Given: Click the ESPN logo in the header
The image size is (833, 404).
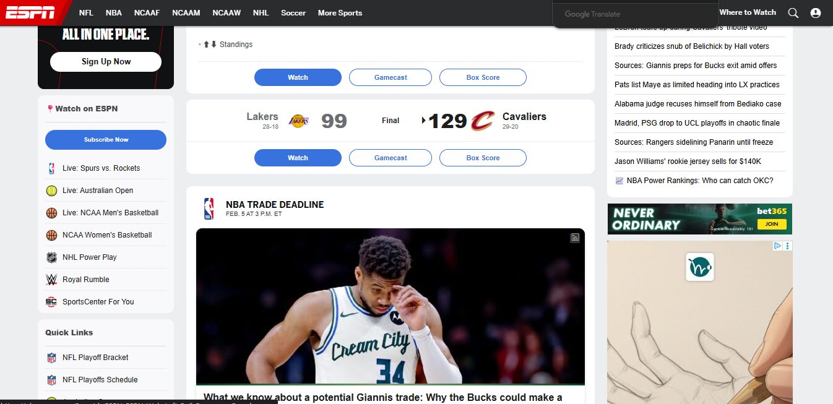Looking at the screenshot, I should 30,12.
